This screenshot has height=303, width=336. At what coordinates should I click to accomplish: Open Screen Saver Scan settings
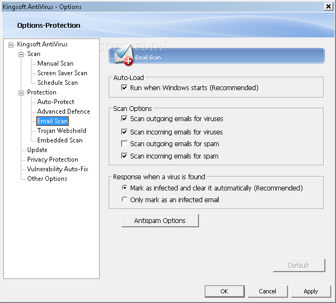[62, 73]
